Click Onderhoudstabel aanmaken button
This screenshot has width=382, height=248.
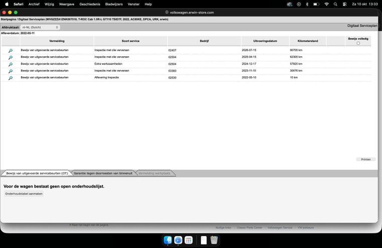pyautogui.click(x=24, y=194)
